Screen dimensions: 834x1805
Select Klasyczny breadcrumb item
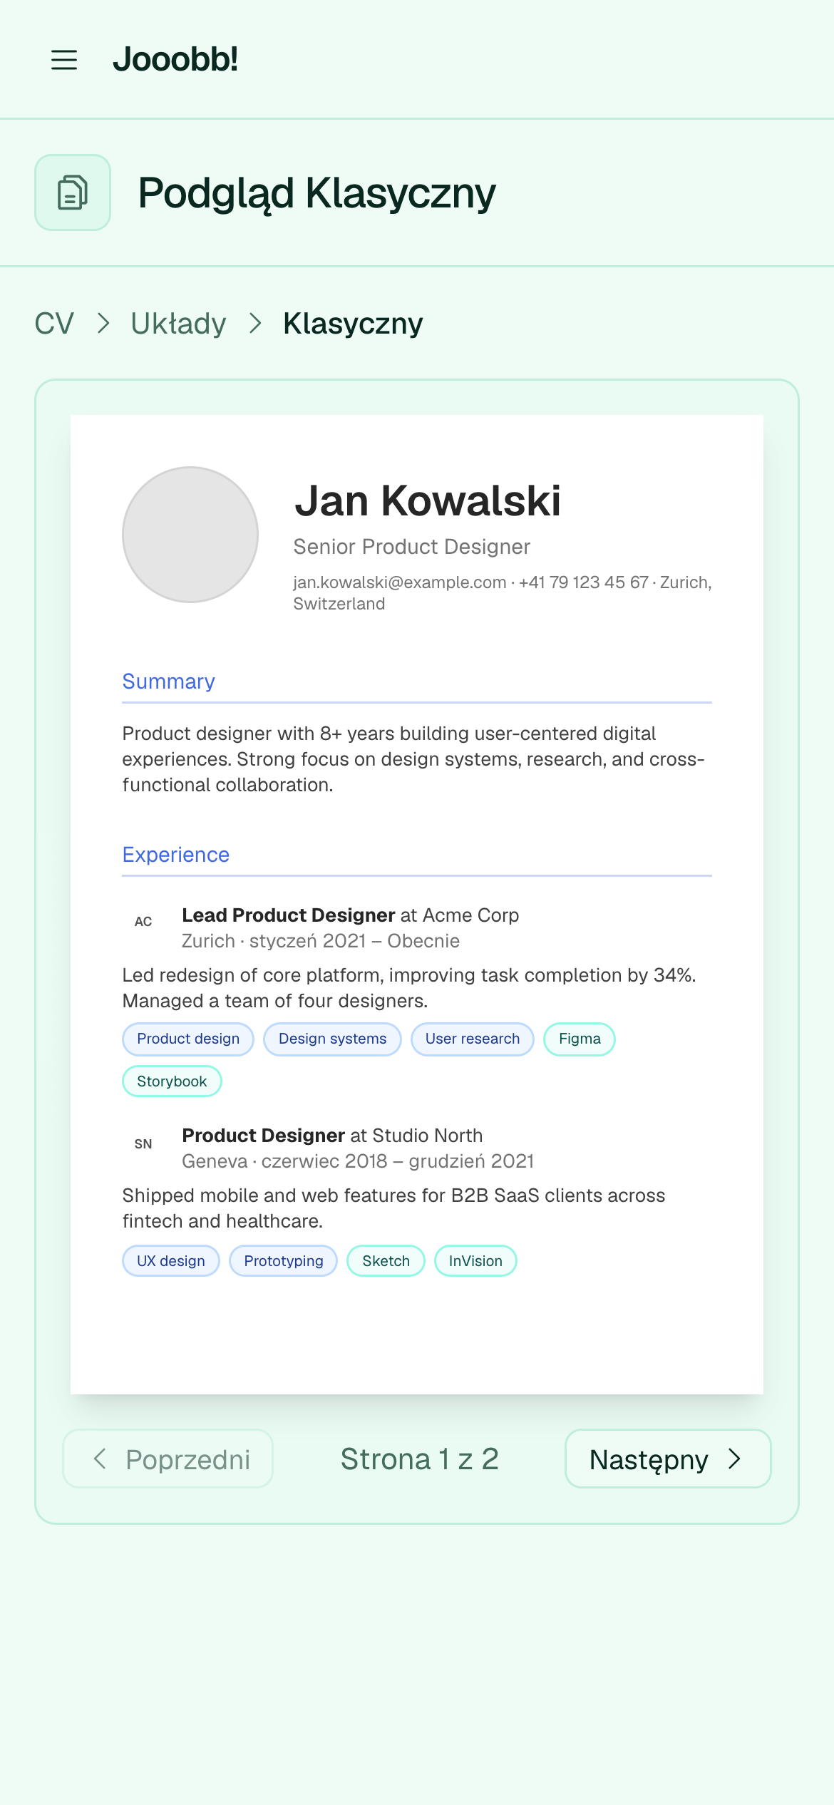click(353, 324)
